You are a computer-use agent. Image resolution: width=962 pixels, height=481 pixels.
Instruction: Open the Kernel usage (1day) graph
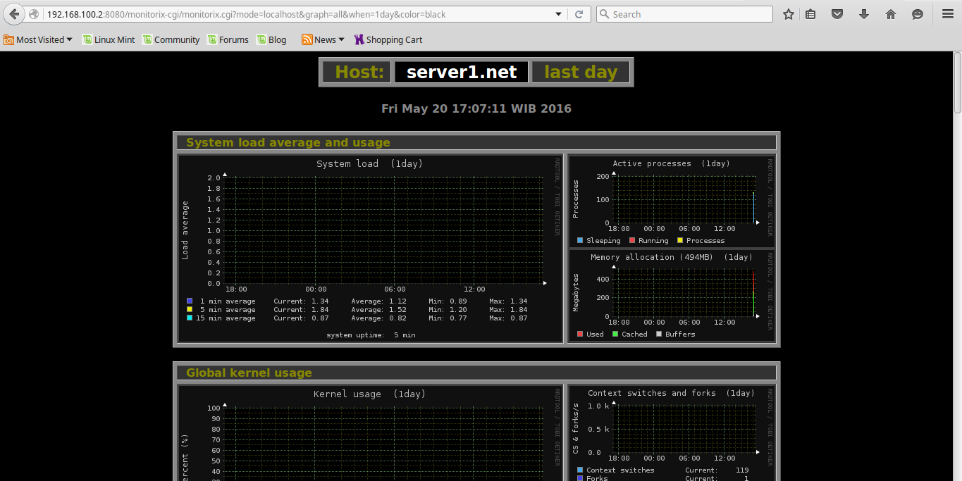pyautogui.click(x=371, y=433)
